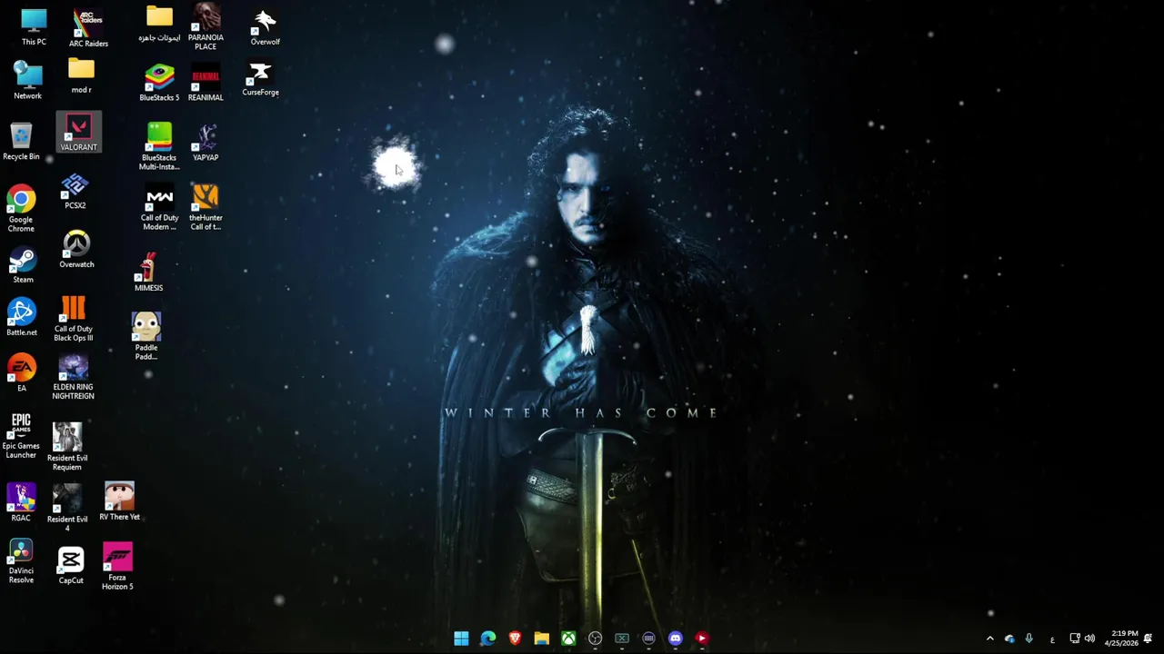This screenshot has width=1164, height=654.
Task: Select the Overwolf desktop icon
Action: pyautogui.click(x=265, y=28)
